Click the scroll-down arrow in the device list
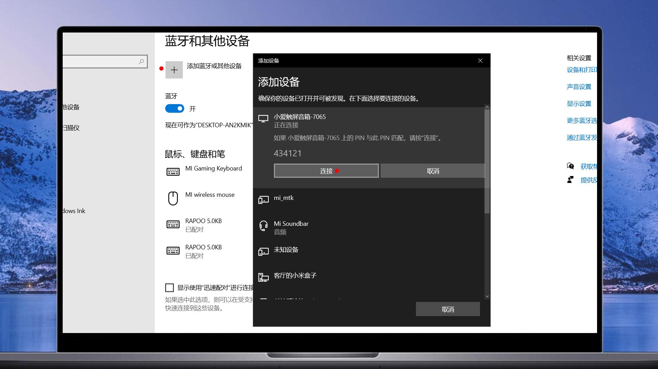 [487, 296]
